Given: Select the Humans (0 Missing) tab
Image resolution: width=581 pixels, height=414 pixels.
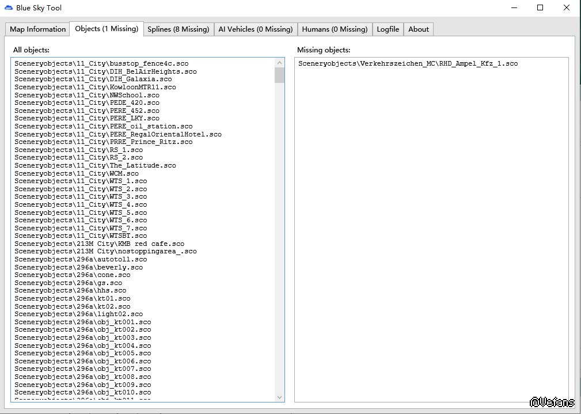Looking at the screenshot, I should (335, 29).
